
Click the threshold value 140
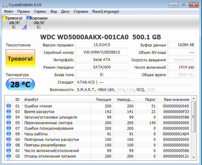tap(152, 123)
